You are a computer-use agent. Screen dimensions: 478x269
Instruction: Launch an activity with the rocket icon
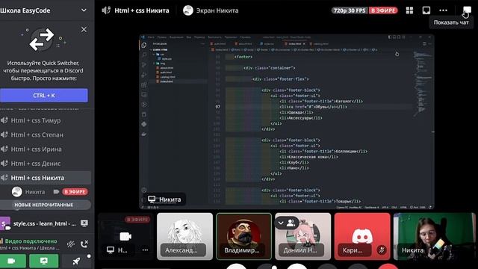[76, 261]
